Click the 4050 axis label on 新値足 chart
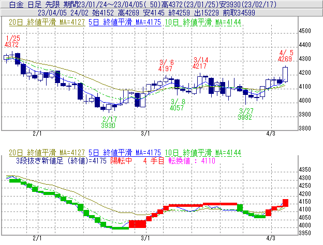This screenshot has width=323, height=245. (305, 217)
